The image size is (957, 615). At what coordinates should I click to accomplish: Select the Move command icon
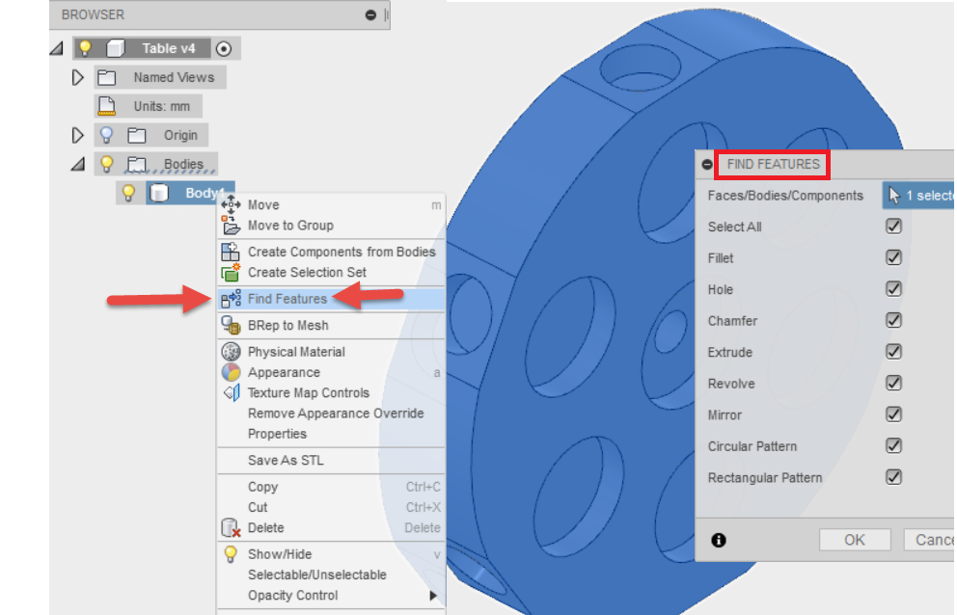[x=232, y=204]
